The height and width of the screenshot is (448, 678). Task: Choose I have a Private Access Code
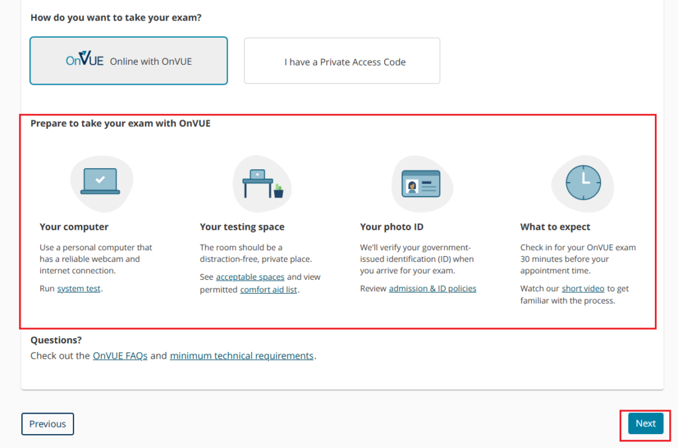342,62
